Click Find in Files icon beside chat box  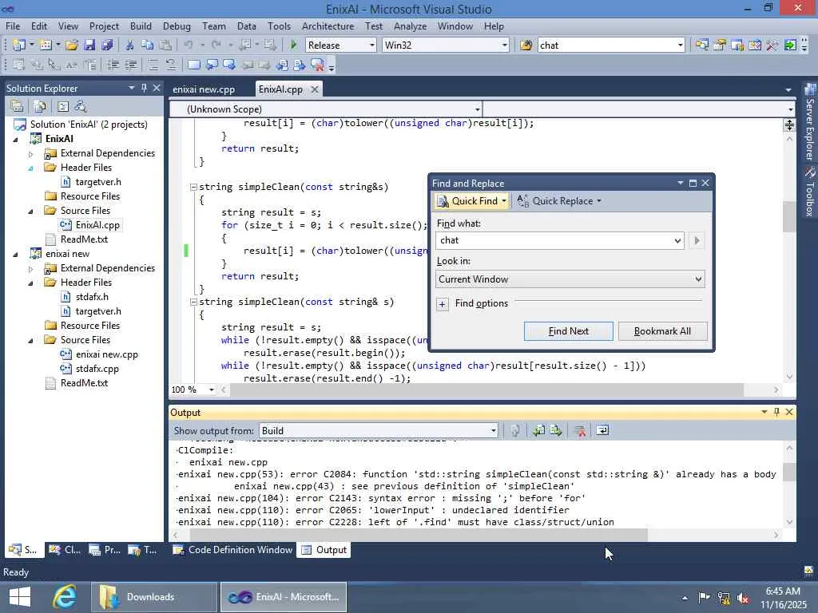(526, 45)
